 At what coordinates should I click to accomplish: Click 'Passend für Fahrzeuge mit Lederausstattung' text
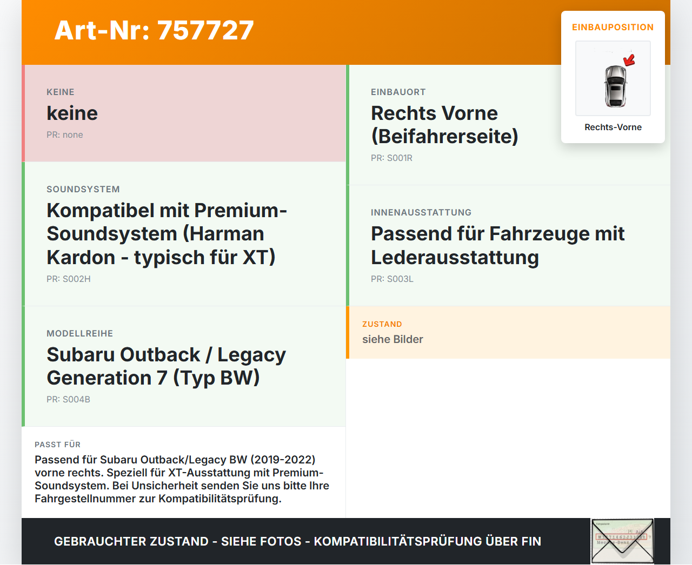[497, 245]
